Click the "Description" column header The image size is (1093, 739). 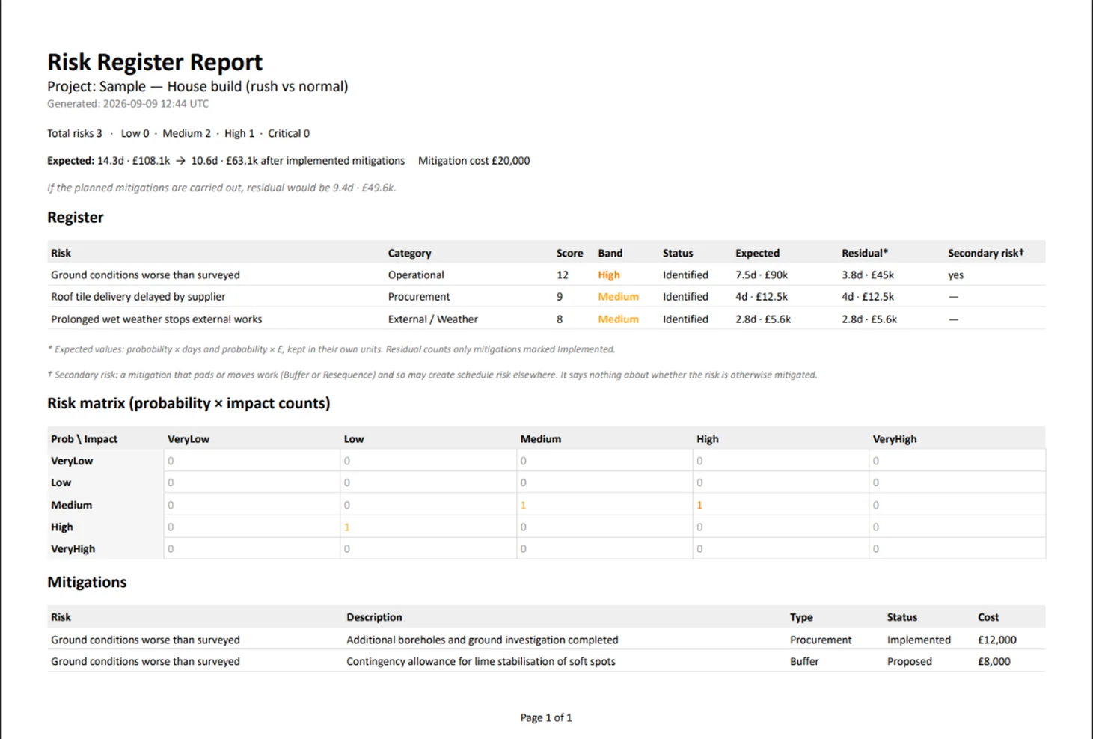[374, 617]
